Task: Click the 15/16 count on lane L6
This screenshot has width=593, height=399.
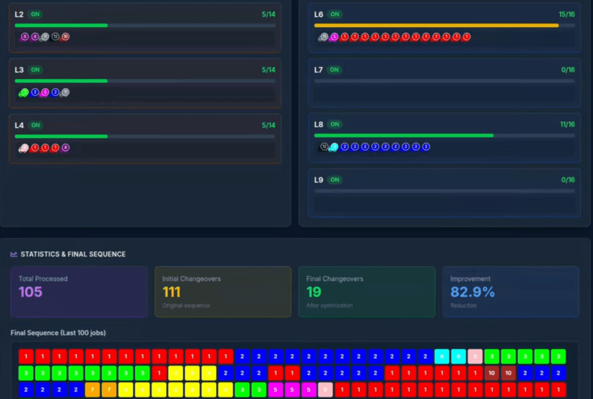Action: [x=567, y=14]
